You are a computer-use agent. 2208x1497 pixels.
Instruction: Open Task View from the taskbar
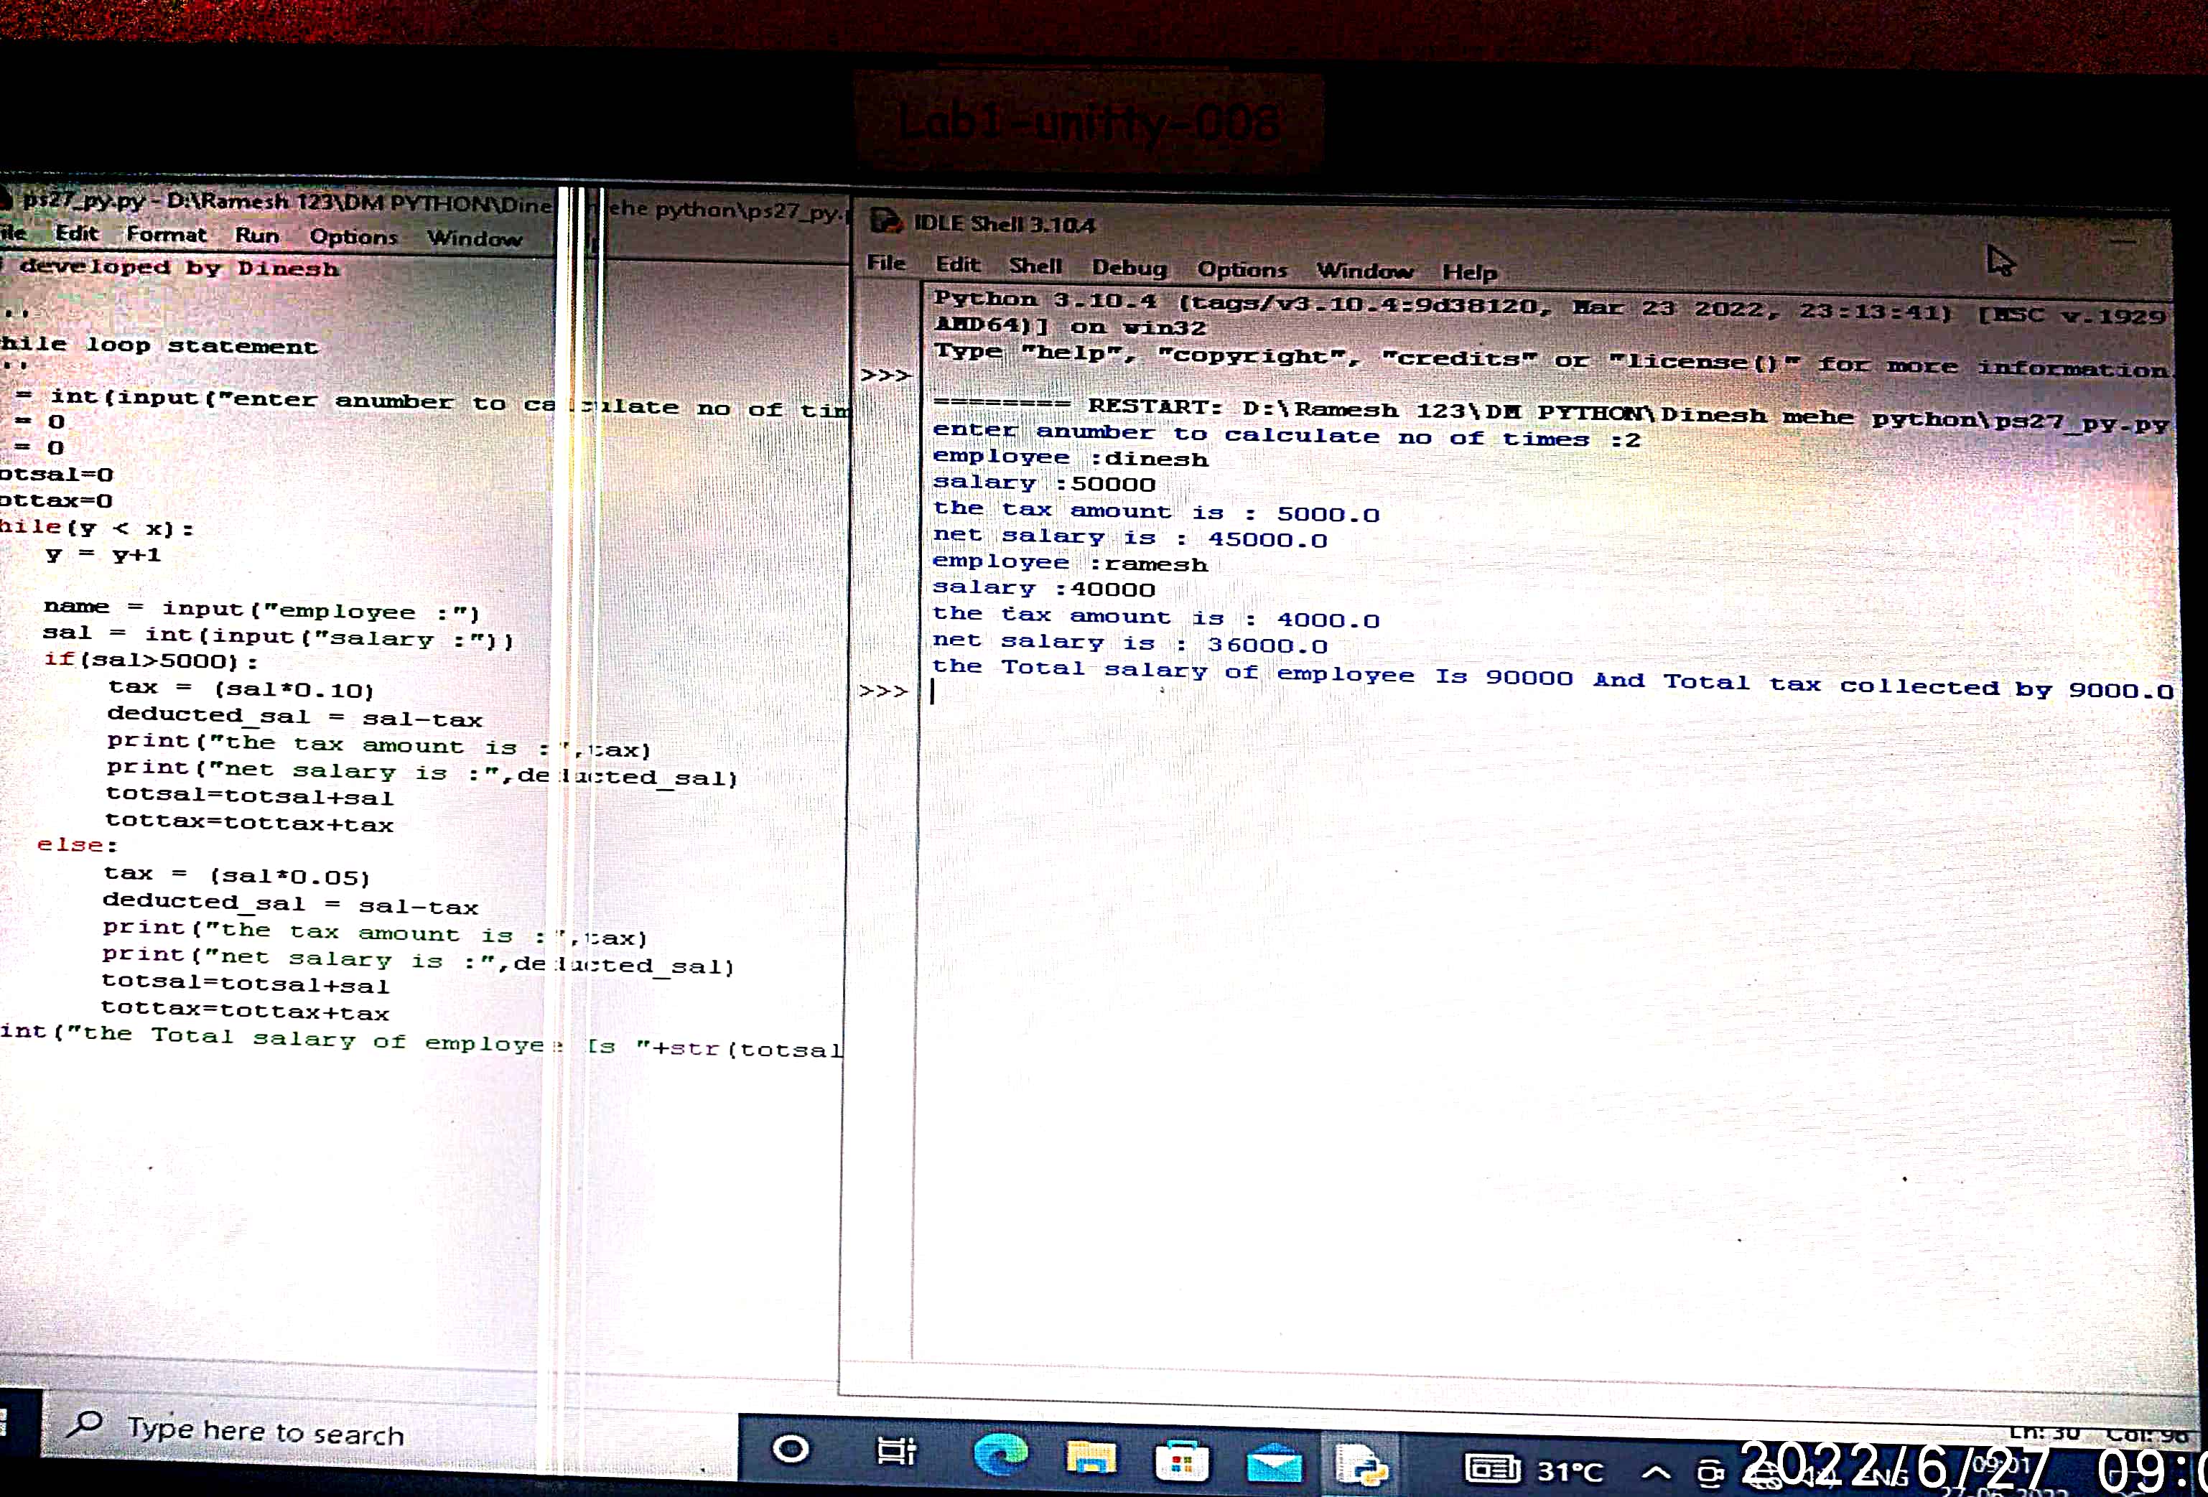click(x=895, y=1452)
